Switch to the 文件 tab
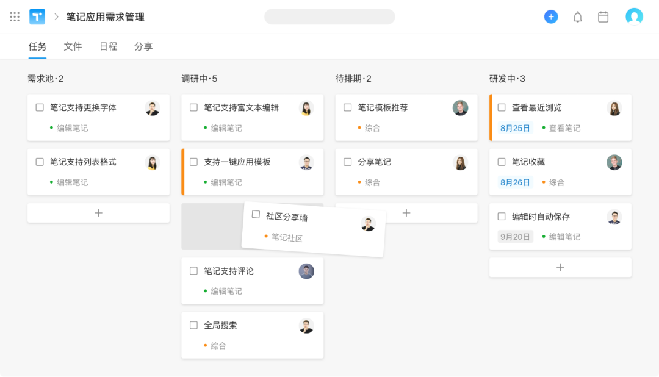The height and width of the screenshot is (377, 659). coord(73,46)
